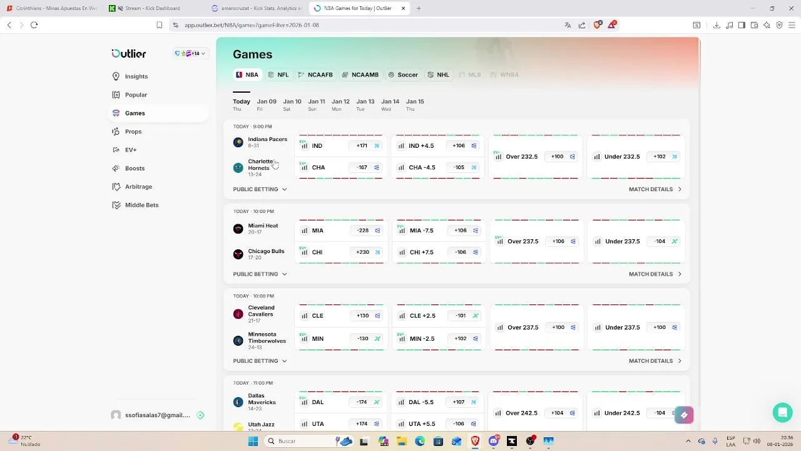Click the Outlier logo
801x451 pixels.
129,54
